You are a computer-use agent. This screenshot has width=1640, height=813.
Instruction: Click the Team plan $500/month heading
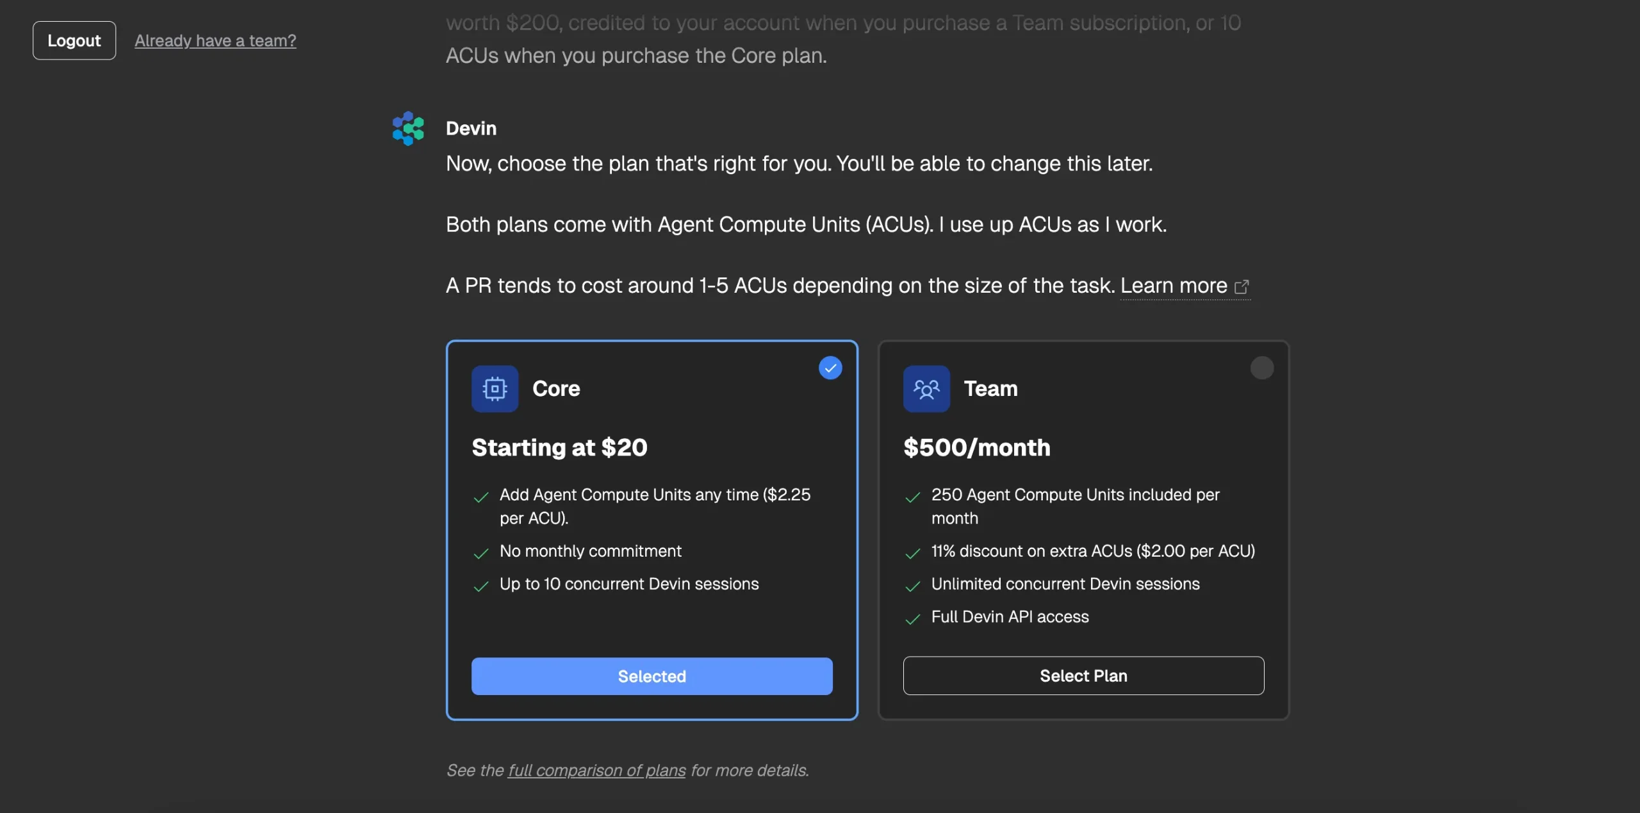(977, 447)
